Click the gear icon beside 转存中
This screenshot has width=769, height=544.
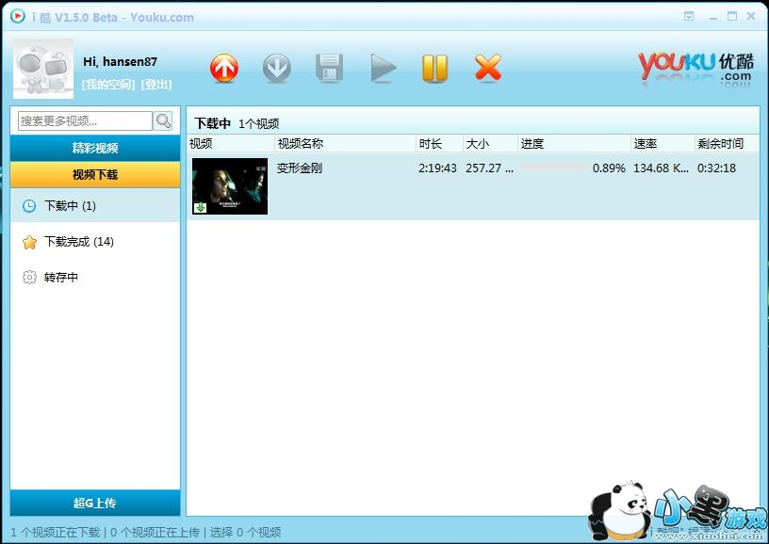(29, 277)
